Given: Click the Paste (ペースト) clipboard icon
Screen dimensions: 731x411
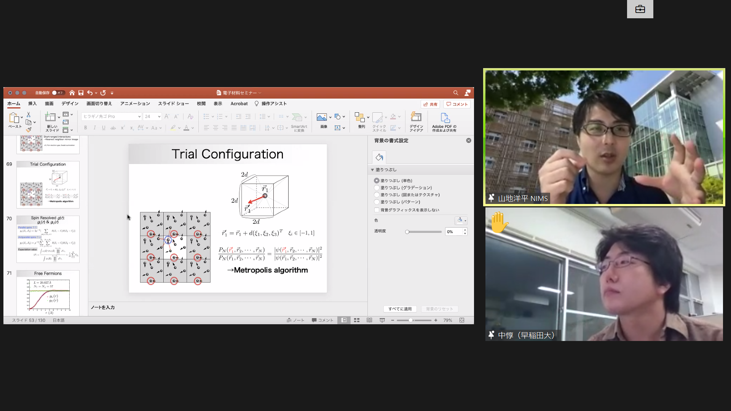Looking at the screenshot, I should 14,118.
